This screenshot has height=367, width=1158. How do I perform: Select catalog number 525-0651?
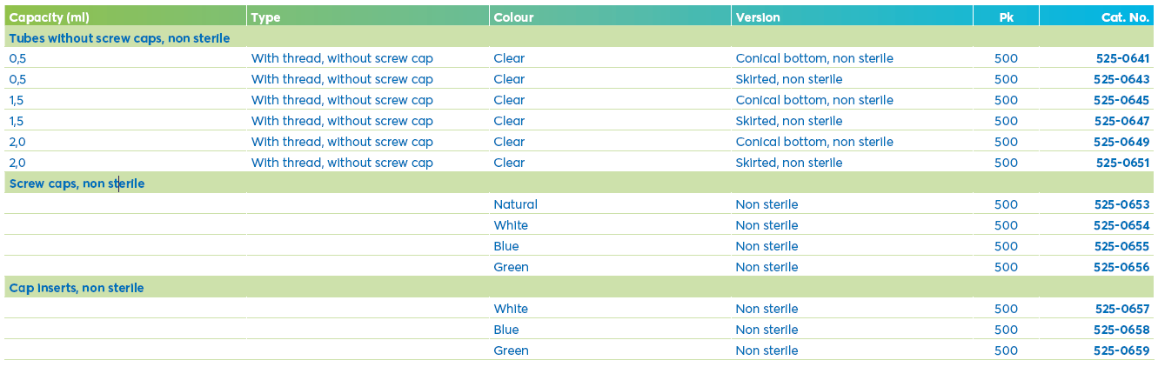(x=1122, y=163)
